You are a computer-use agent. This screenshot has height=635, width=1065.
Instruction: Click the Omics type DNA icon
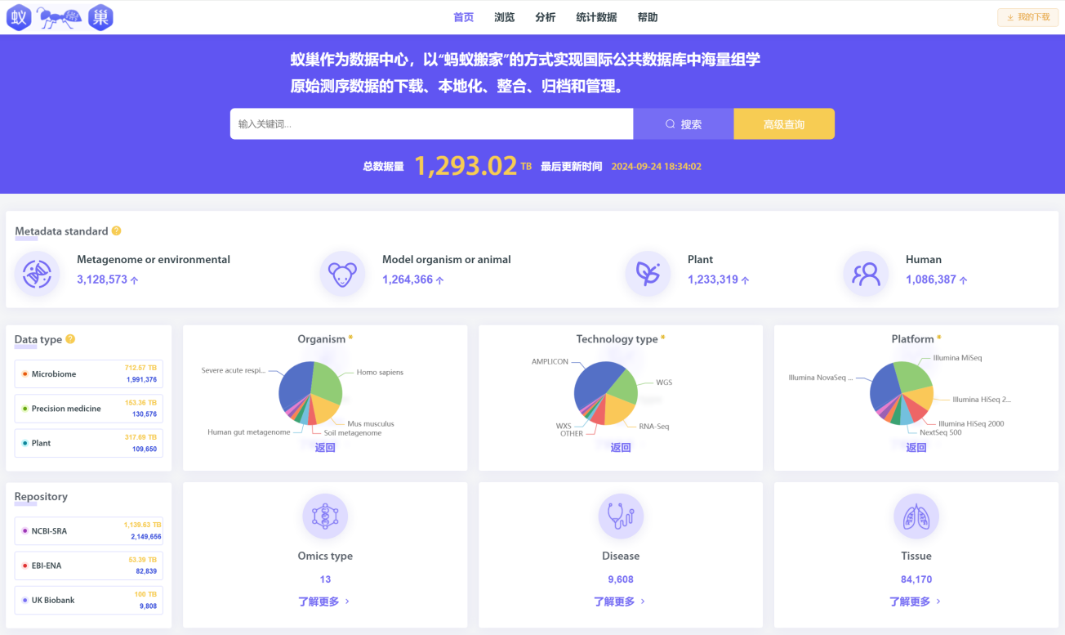click(x=325, y=516)
